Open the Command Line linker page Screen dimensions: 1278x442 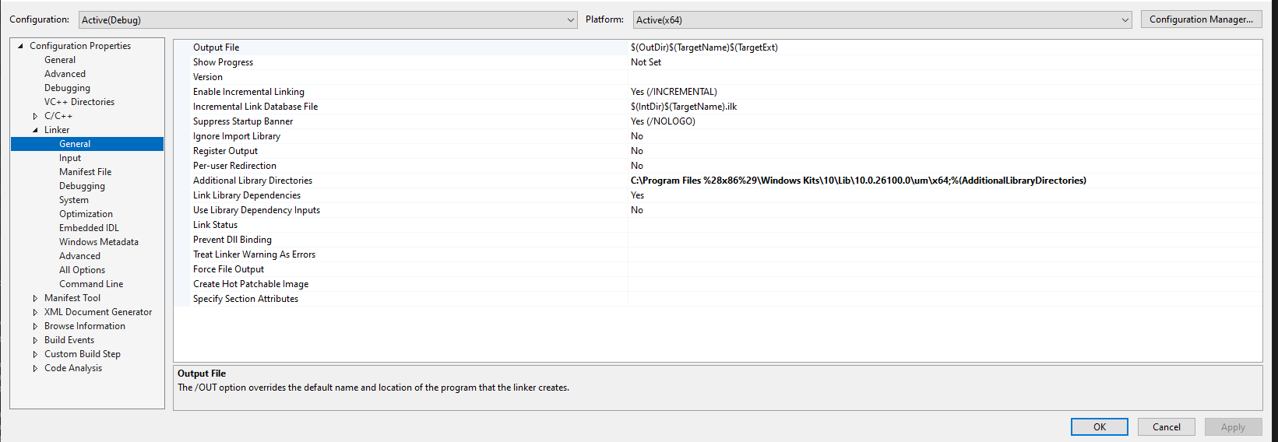91,284
